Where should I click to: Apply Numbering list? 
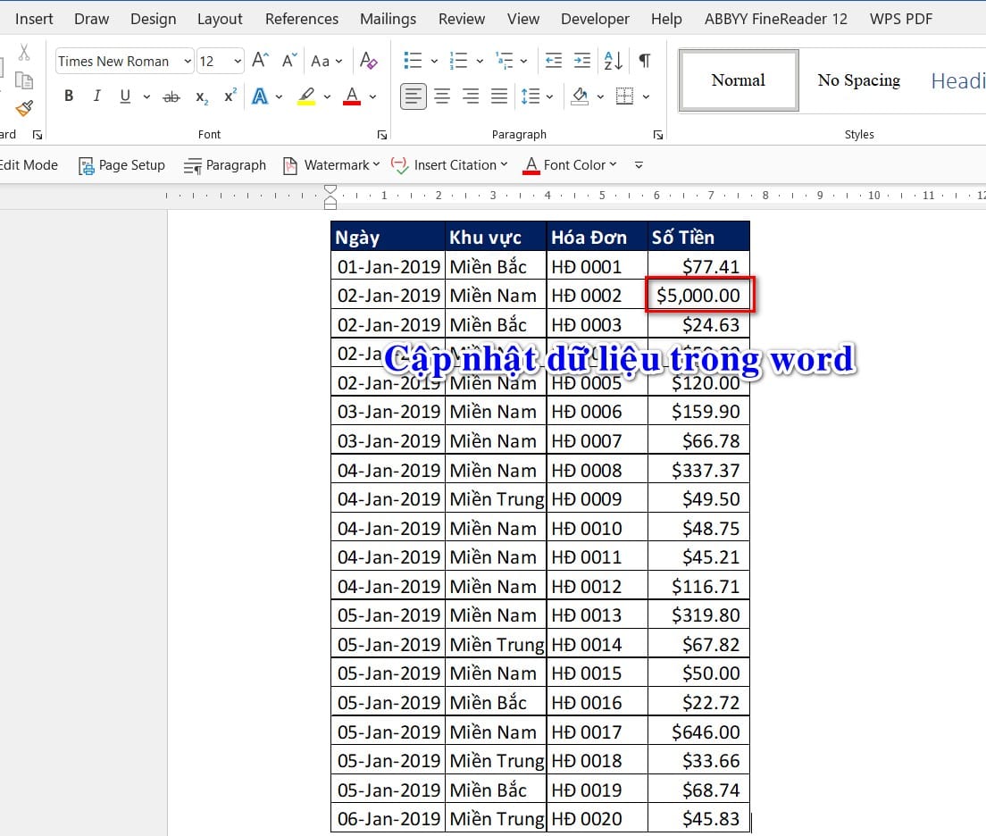(458, 61)
